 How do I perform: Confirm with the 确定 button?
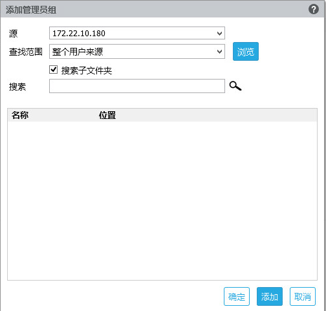click(237, 296)
